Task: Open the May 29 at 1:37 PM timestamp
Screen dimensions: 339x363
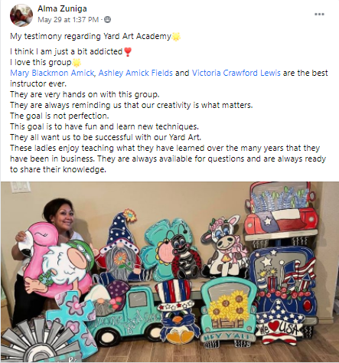Action: [68, 20]
